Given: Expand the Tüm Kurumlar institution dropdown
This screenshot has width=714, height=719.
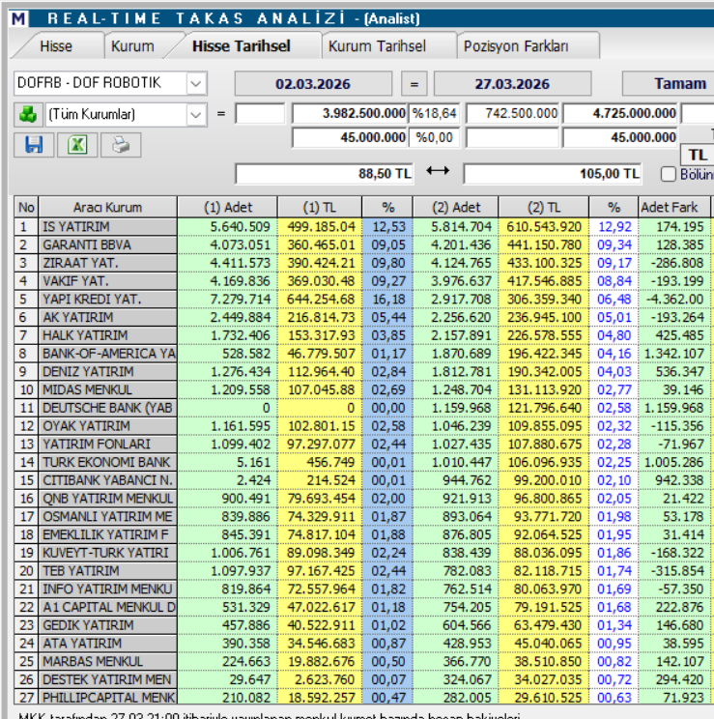Looking at the screenshot, I should 196,114.
